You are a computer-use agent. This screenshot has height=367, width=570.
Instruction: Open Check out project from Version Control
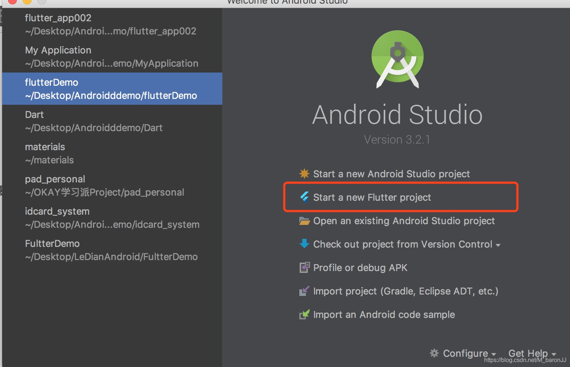click(403, 244)
